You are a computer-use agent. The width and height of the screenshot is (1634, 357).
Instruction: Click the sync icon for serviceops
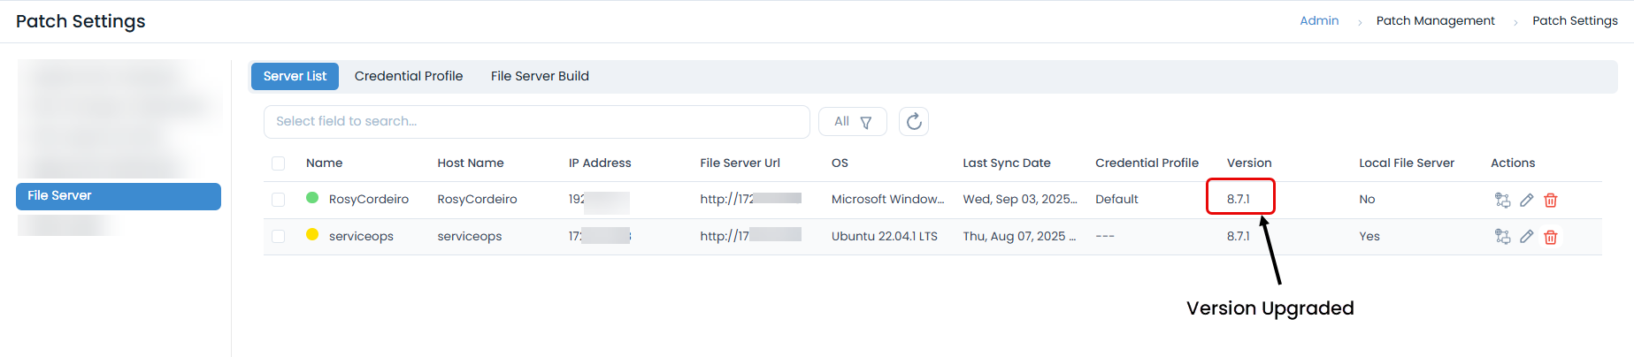[x=1501, y=237]
